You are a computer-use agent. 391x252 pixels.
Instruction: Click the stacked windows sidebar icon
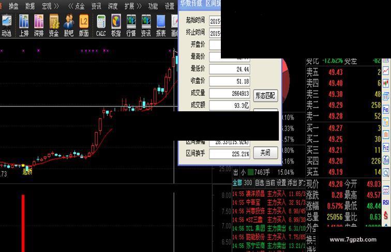point(386,96)
